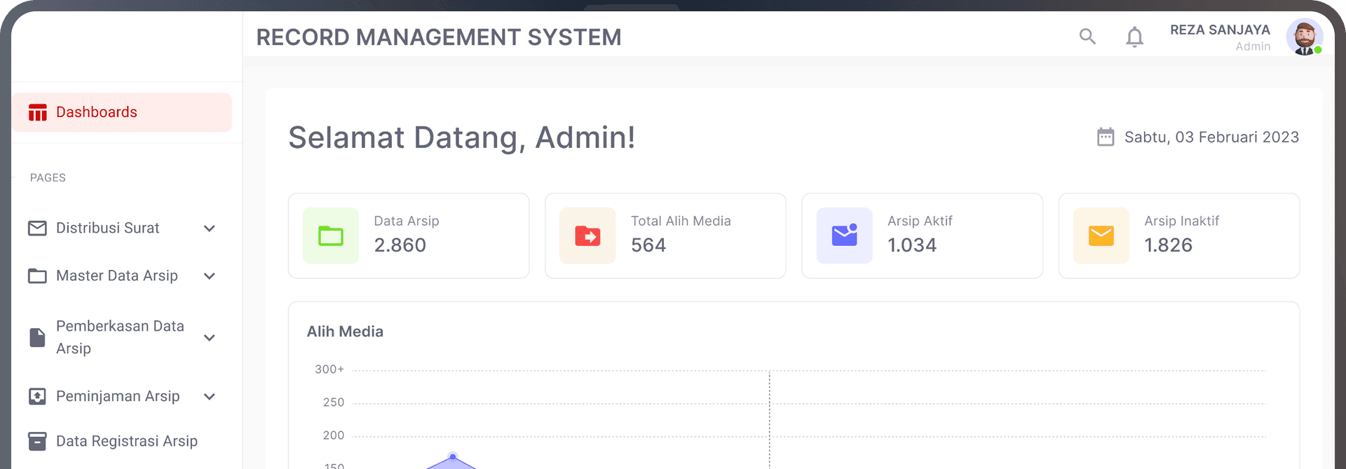The width and height of the screenshot is (1346, 469).
Task: Open the Pemberkasan Data Arsip menu
Action: coord(122,337)
